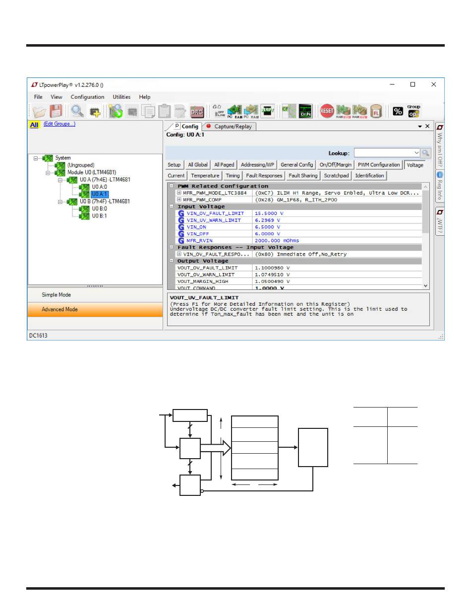Viewport: 471px width, 616px height.
Task: Collapse the PWM Related Configuration section
Action: pos(172,186)
